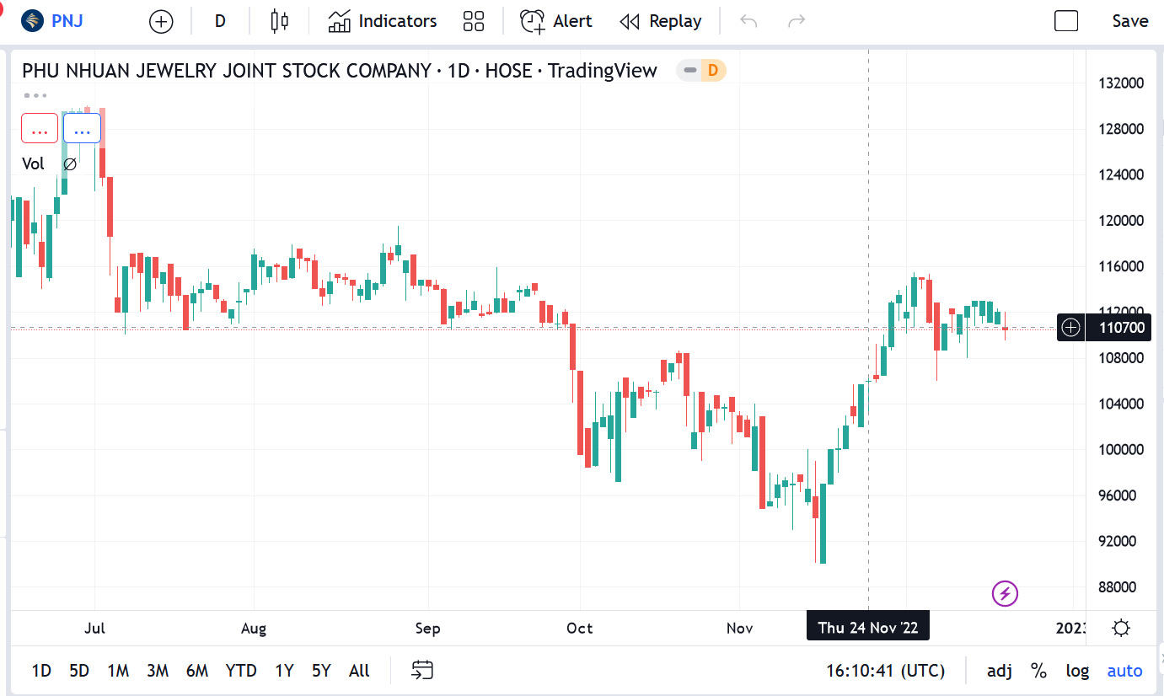Viewport: 1164px width, 696px height.
Task: Click the purple lightning bolt icon
Action: point(1005,594)
